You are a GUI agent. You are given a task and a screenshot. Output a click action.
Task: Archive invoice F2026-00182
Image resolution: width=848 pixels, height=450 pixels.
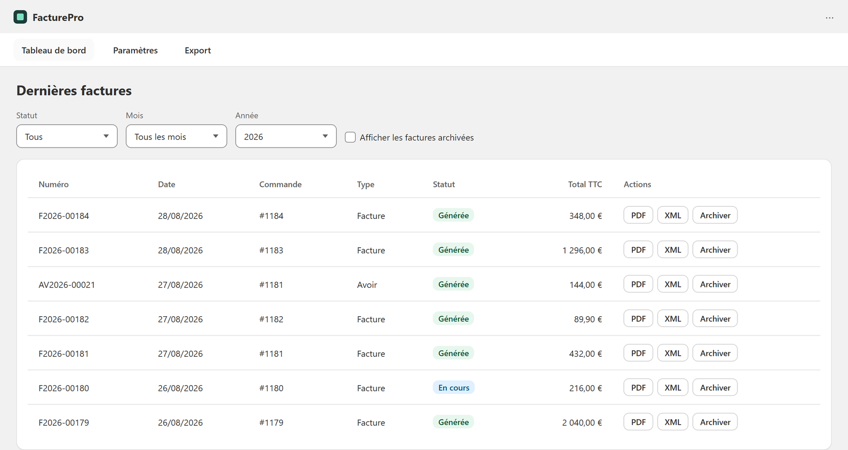[x=715, y=319]
